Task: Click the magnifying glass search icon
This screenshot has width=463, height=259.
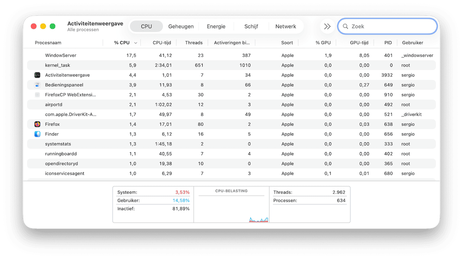Action: click(346, 27)
